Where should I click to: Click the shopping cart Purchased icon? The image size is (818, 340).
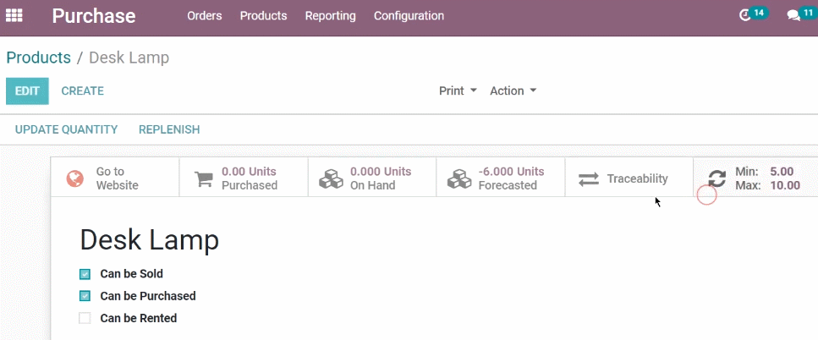pos(204,178)
